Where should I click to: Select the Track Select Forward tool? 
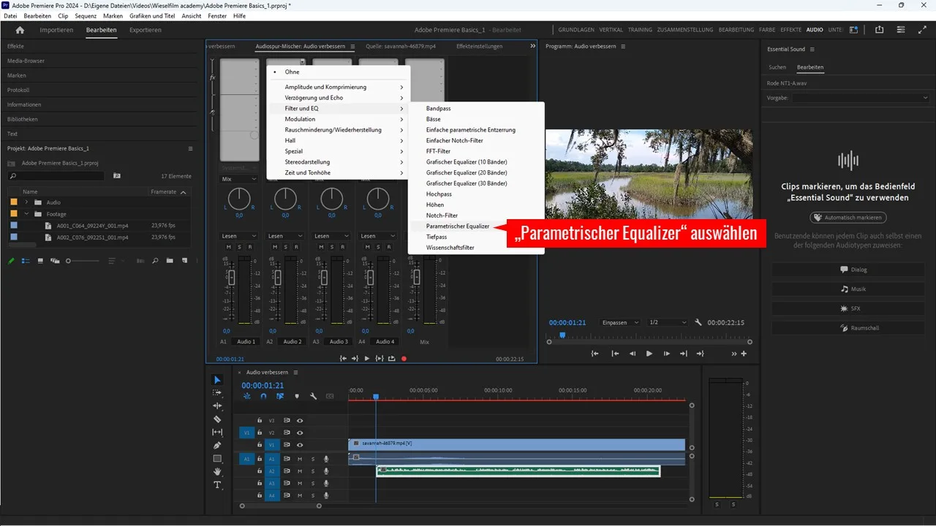point(217,393)
